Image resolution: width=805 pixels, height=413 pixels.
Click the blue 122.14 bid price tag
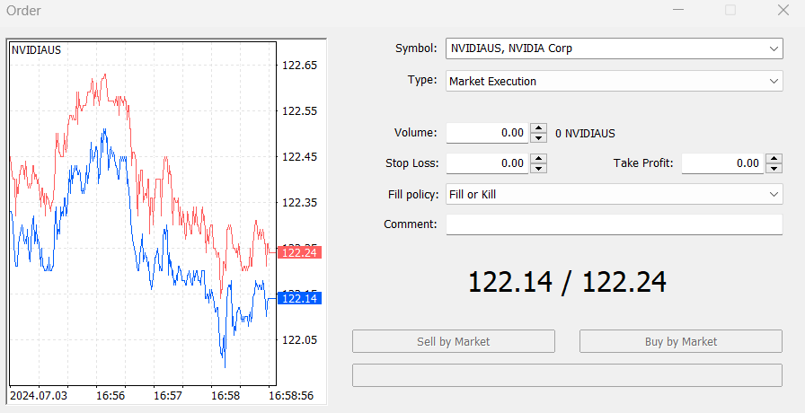tap(299, 298)
